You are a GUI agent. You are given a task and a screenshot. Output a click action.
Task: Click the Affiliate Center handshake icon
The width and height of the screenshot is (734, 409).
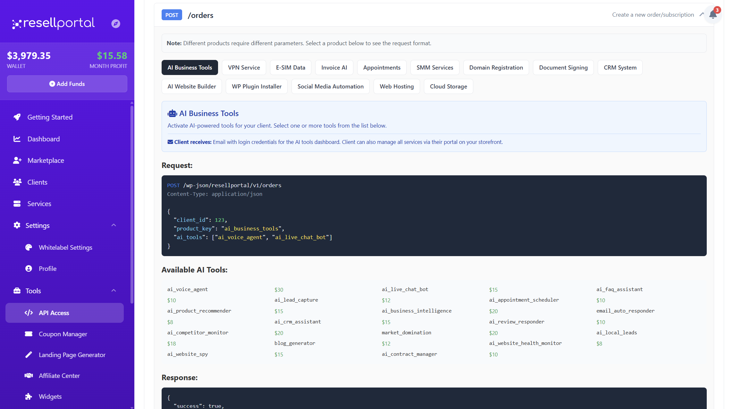29,375
